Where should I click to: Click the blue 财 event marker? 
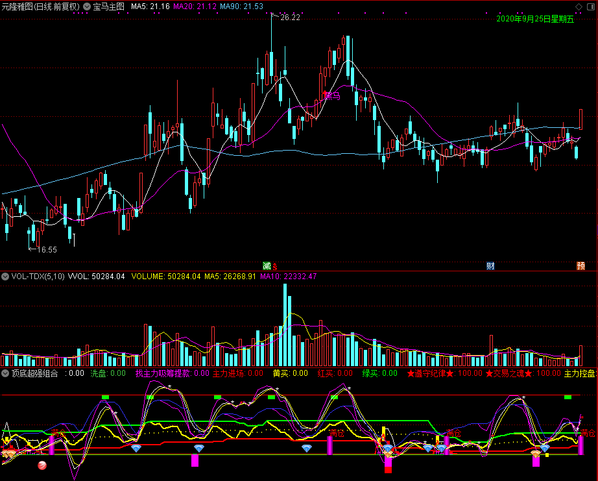pos(490,265)
